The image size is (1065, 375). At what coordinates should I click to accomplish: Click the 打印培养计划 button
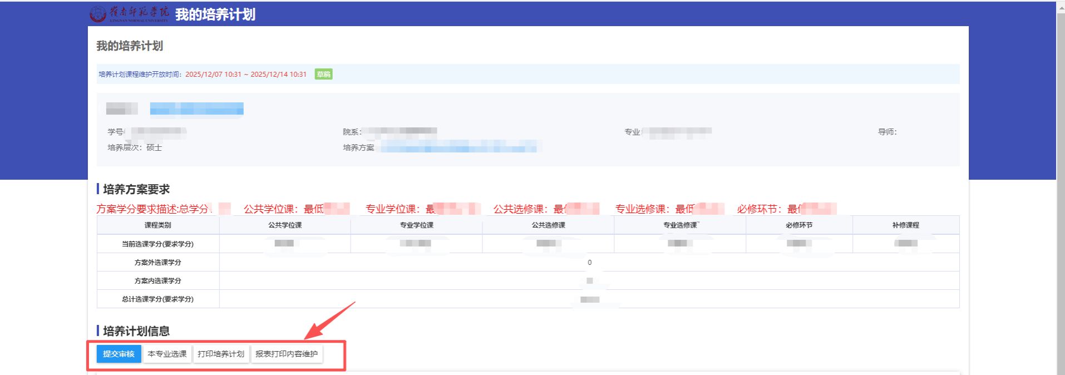(x=221, y=354)
